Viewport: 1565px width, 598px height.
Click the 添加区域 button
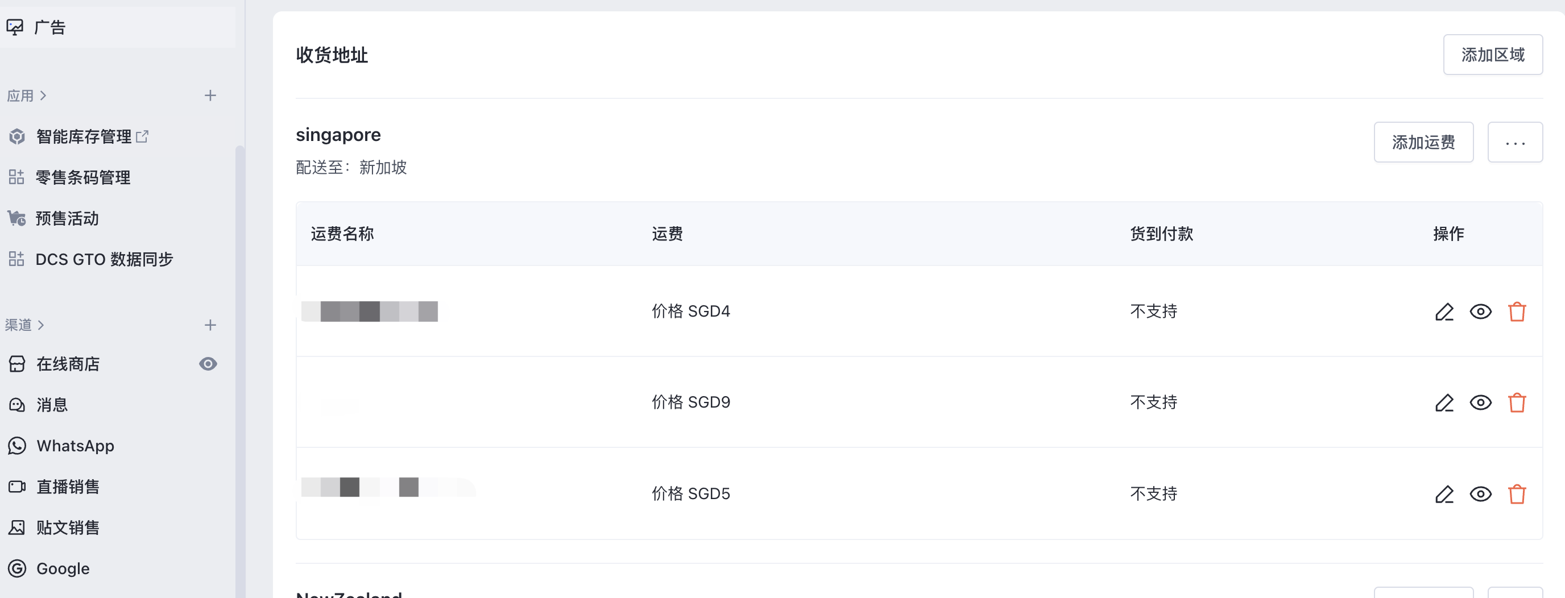click(1492, 55)
